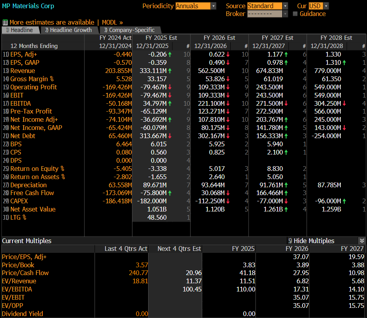
Task: Click the EV/EBITDA multiples row label
Action: [x=17, y=289]
